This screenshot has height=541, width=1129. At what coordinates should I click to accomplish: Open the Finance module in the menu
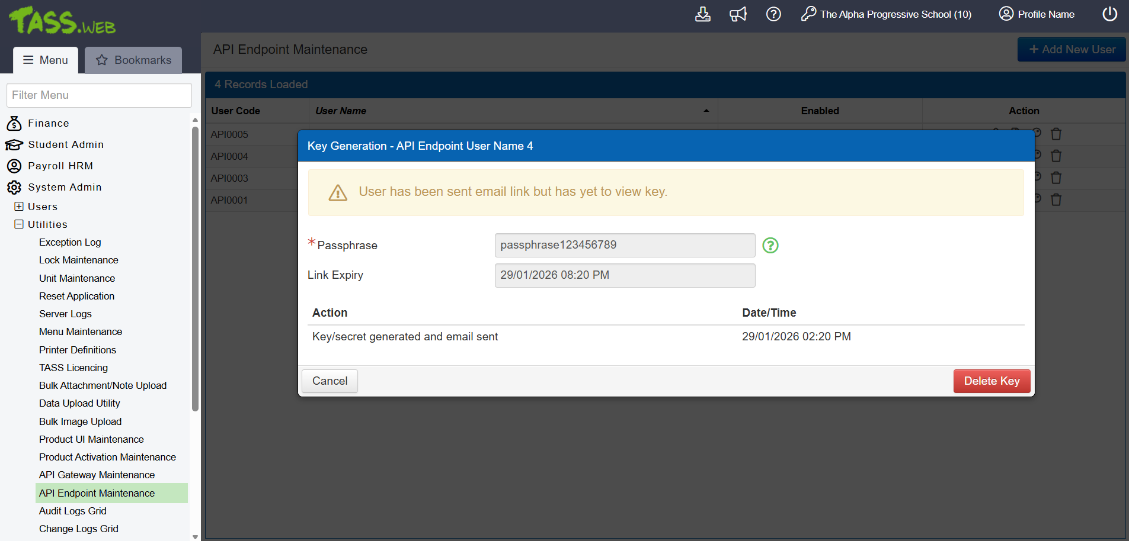click(48, 123)
